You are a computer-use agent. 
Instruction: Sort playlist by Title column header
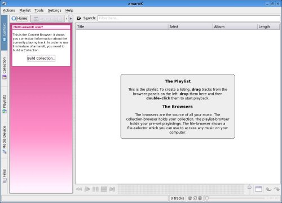[122, 27]
